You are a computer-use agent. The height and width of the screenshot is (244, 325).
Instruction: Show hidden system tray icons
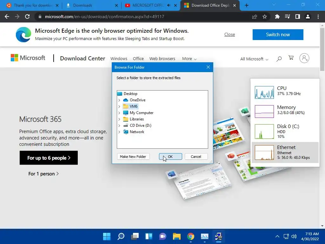pyautogui.click(x=277, y=236)
